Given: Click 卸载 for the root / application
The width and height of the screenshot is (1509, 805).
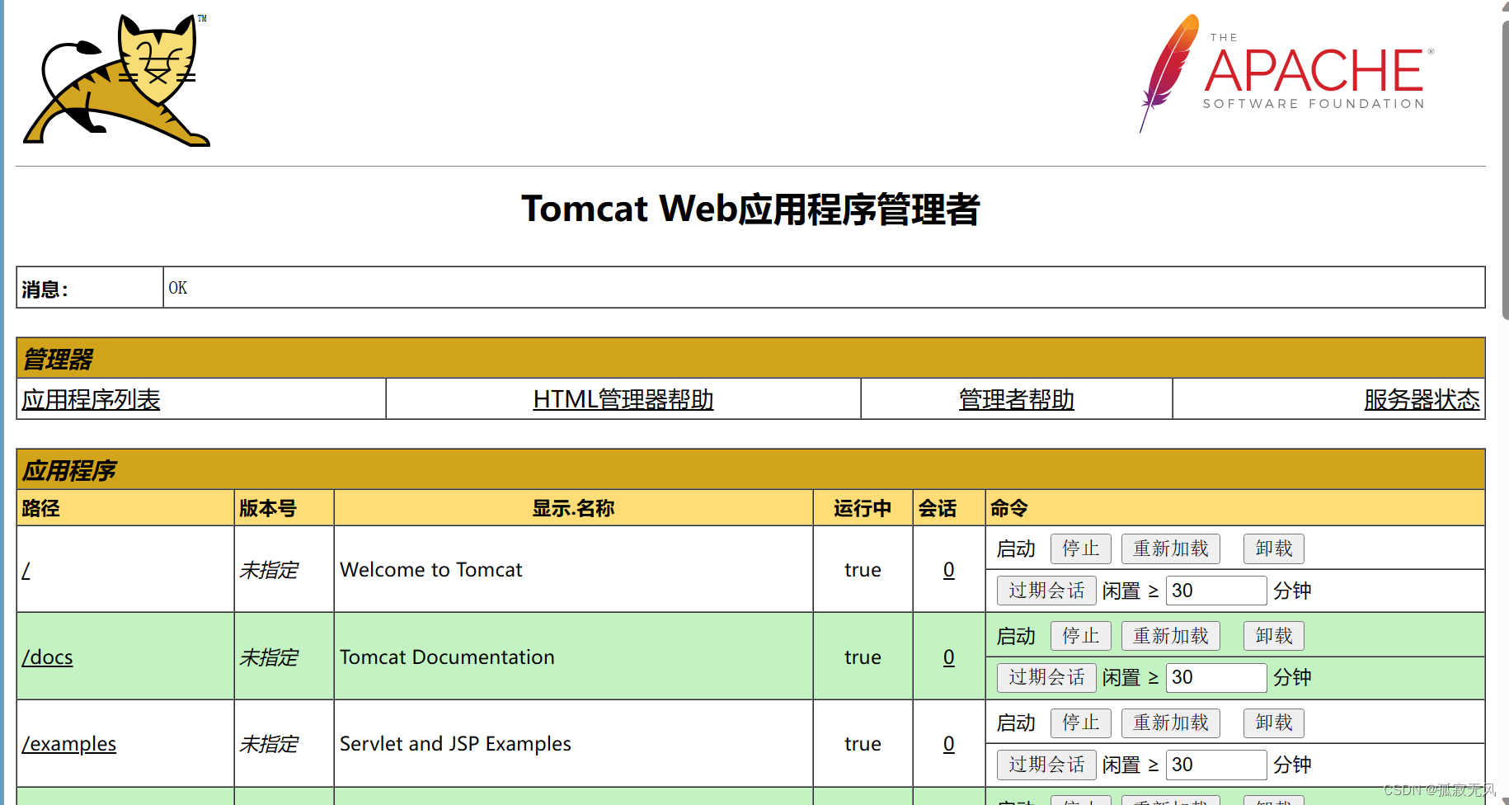Looking at the screenshot, I should coord(1273,548).
